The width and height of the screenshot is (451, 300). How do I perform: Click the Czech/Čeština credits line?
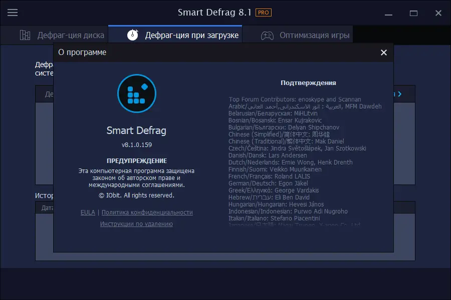pos(297,148)
